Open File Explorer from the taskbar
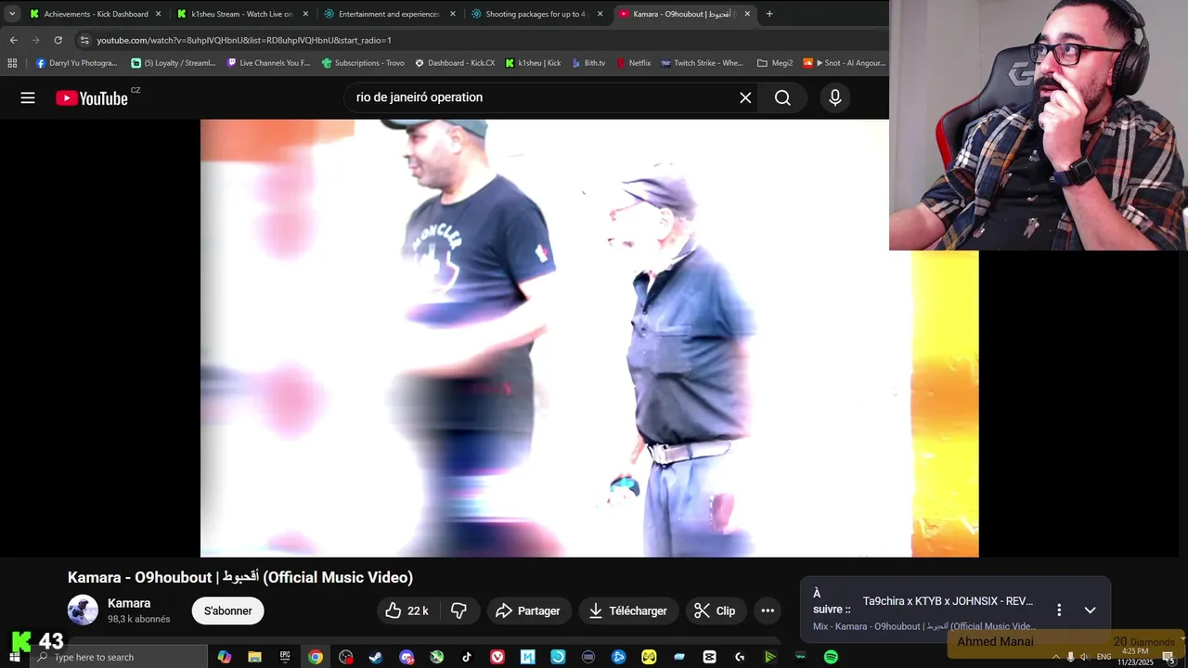 [254, 657]
